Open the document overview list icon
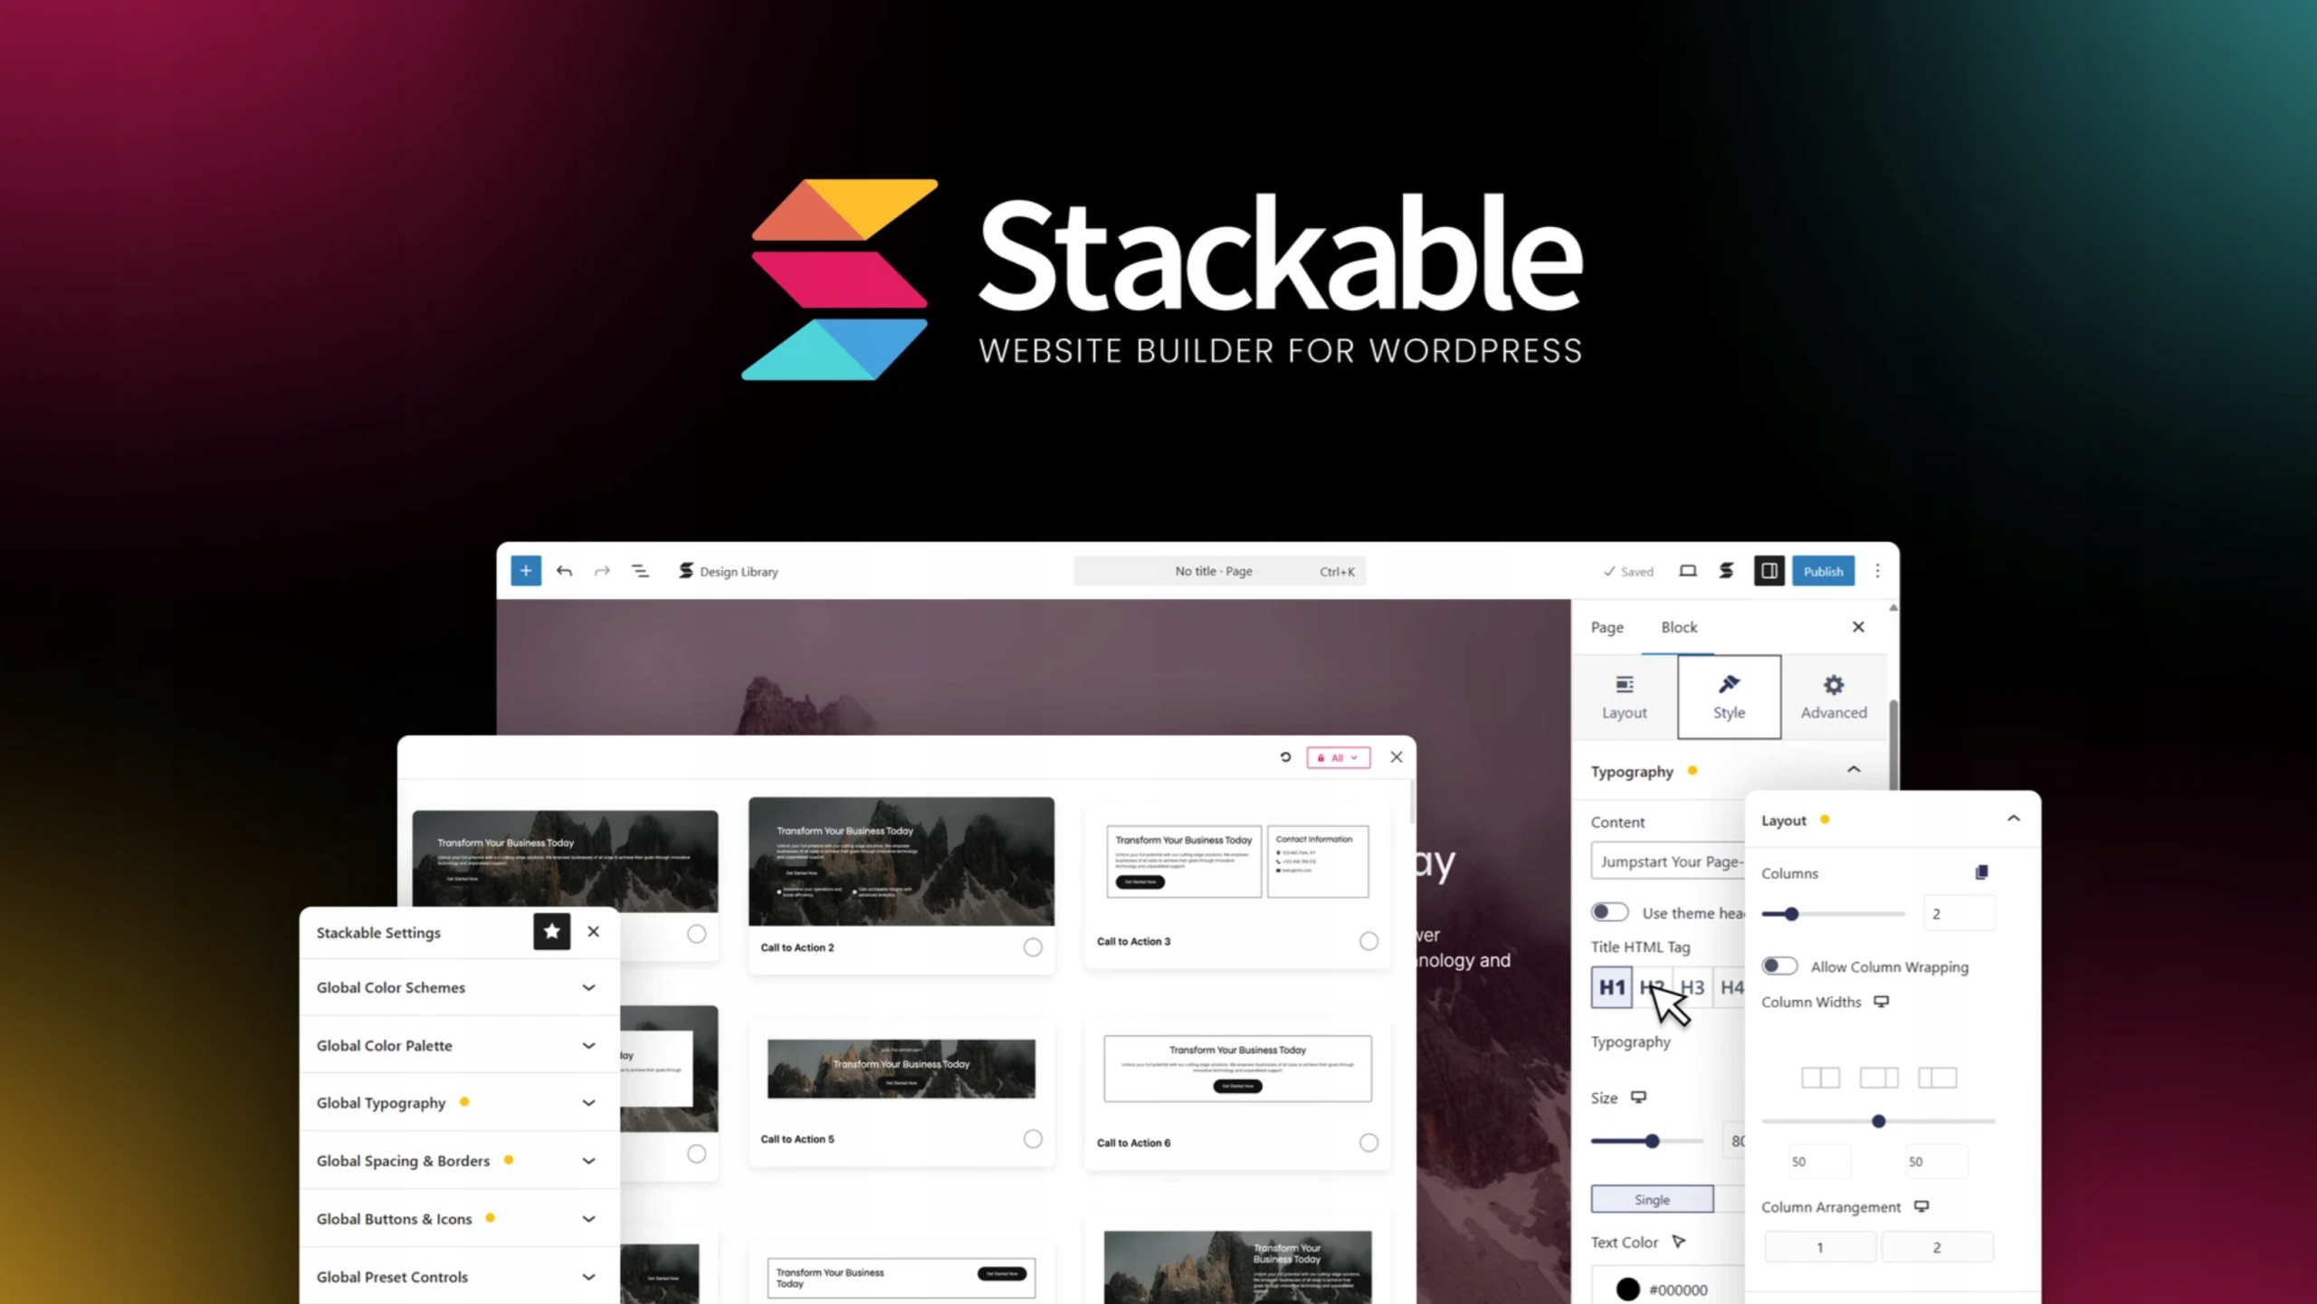This screenshot has height=1304, width=2317. click(x=640, y=571)
